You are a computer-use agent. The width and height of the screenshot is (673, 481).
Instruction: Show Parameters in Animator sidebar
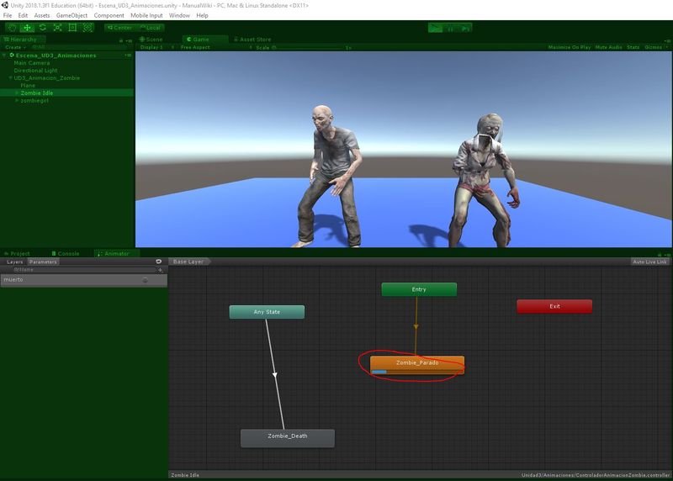coord(43,262)
